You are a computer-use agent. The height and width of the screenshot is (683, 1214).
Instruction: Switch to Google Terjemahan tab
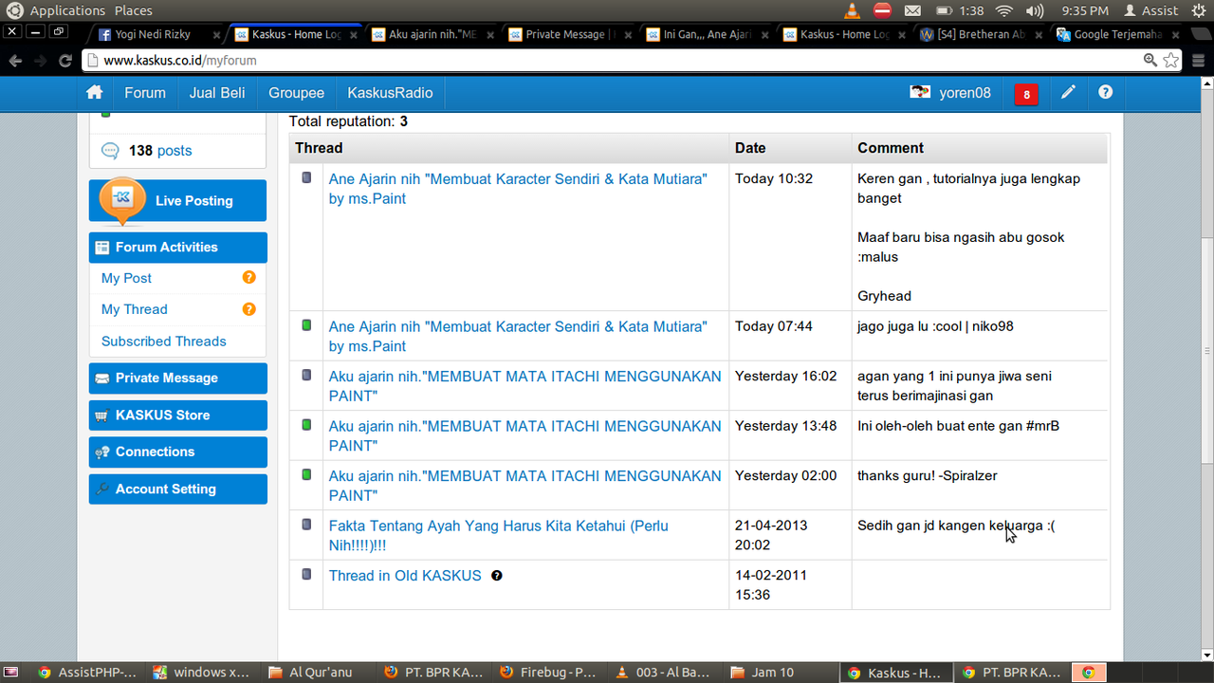pyautogui.click(x=1118, y=34)
